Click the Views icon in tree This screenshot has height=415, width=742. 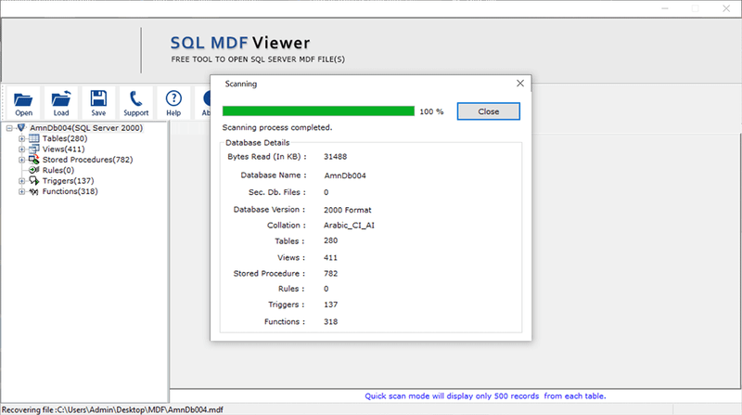(x=33, y=149)
